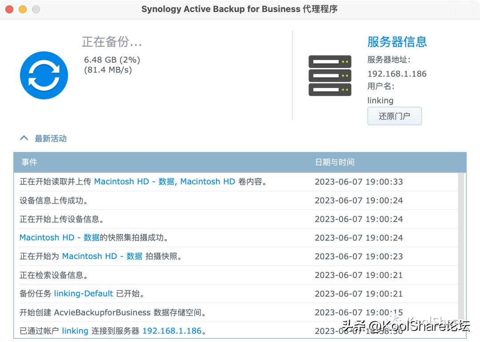Minimize the window with the yellow button
Viewport: 480px width, 342px height.
[x=23, y=9]
